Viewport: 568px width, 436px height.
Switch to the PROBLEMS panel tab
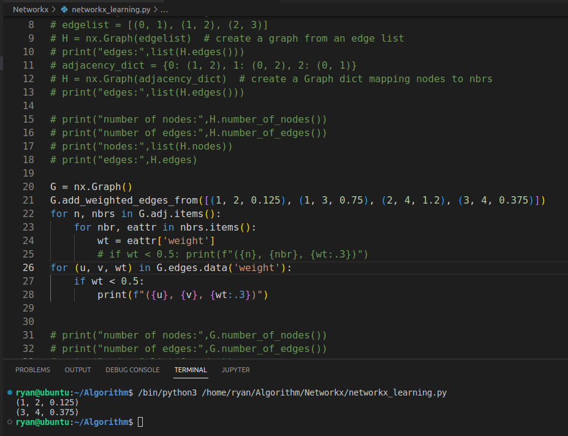click(32, 370)
